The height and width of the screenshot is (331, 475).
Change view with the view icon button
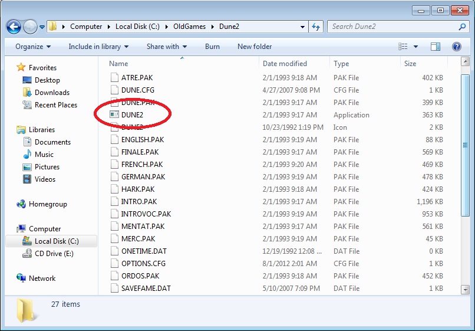pyautogui.click(x=403, y=47)
